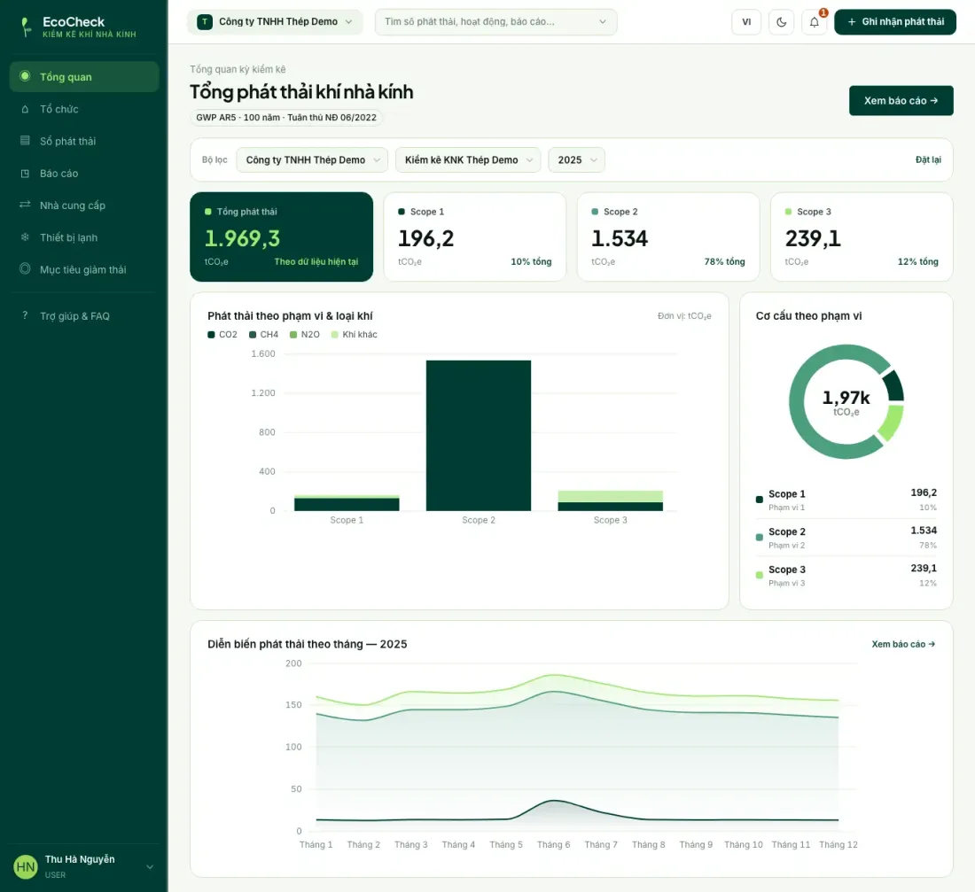Image resolution: width=975 pixels, height=892 pixels.
Task: Expand the search box dropdown arrow
Action: (603, 22)
